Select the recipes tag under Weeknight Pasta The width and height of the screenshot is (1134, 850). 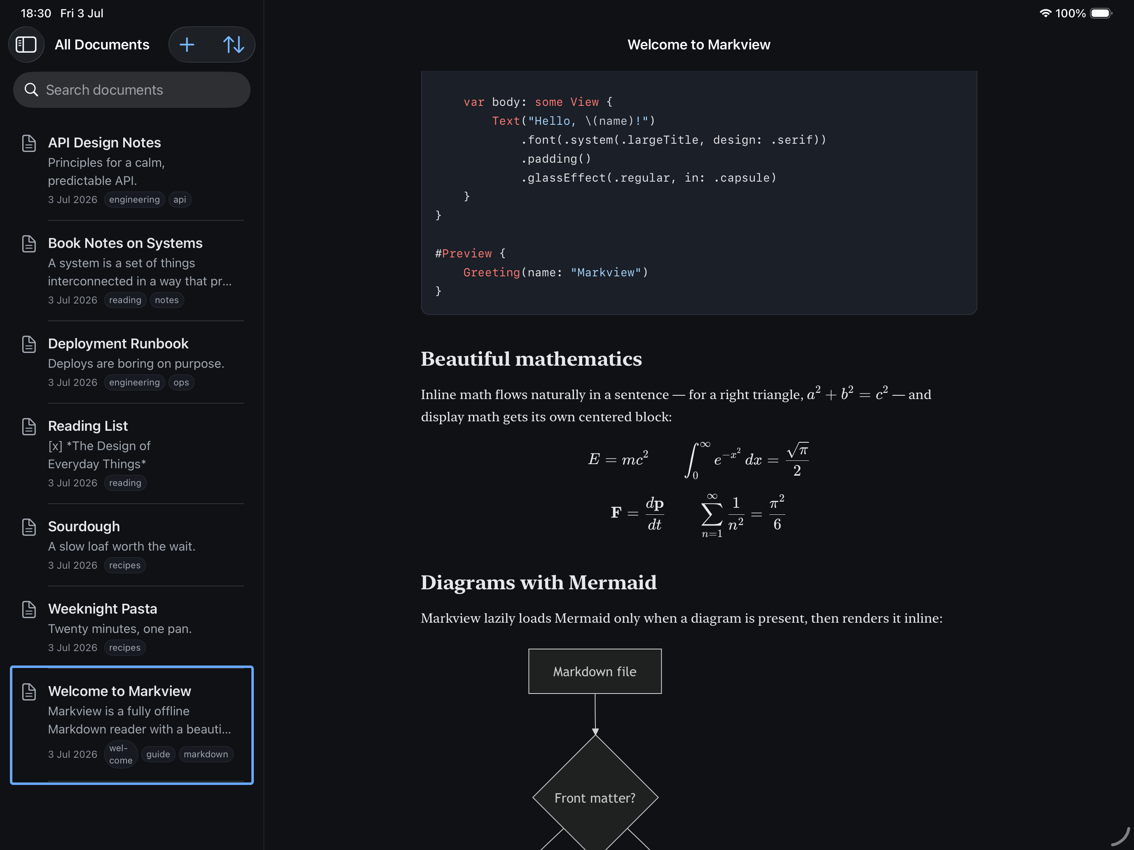[x=124, y=648]
